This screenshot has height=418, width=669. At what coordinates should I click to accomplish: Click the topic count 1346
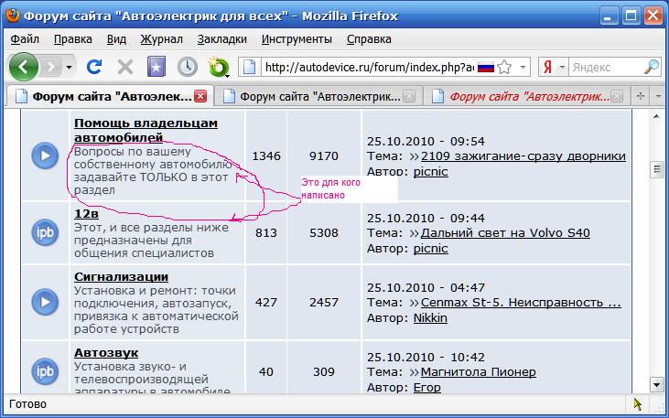266,155
